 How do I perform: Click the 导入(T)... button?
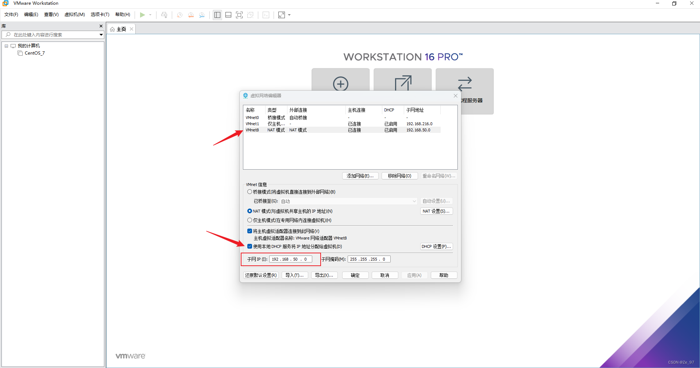pos(295,275)
